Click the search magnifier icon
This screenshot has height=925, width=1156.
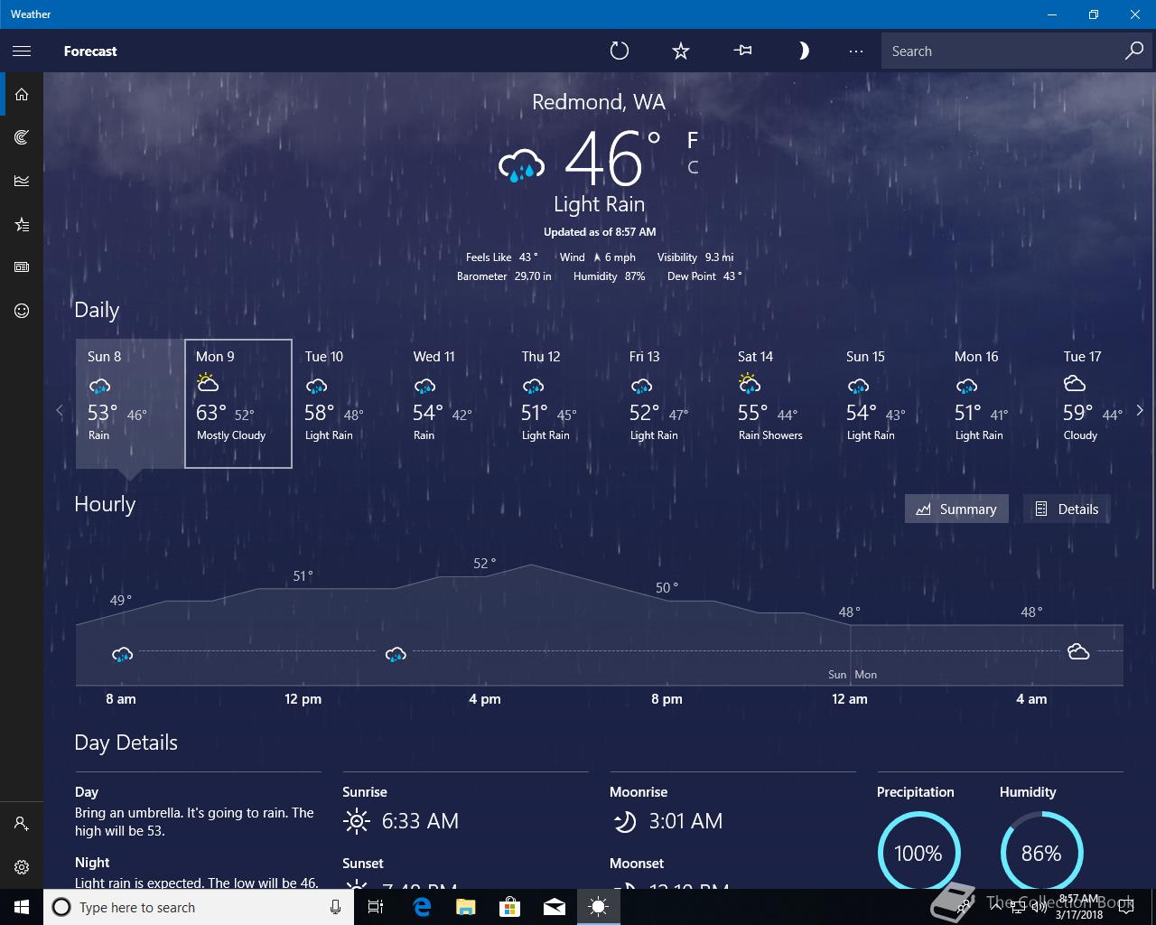pyautogui.click(x=1134, y=51)
